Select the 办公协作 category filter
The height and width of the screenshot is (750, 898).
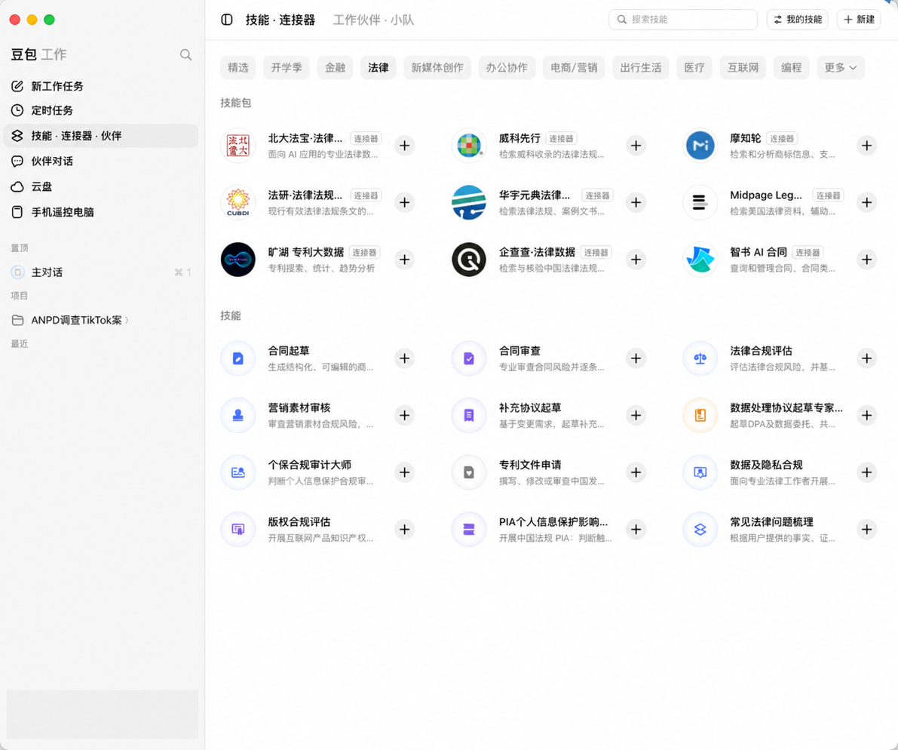click(x=507, y=68)
